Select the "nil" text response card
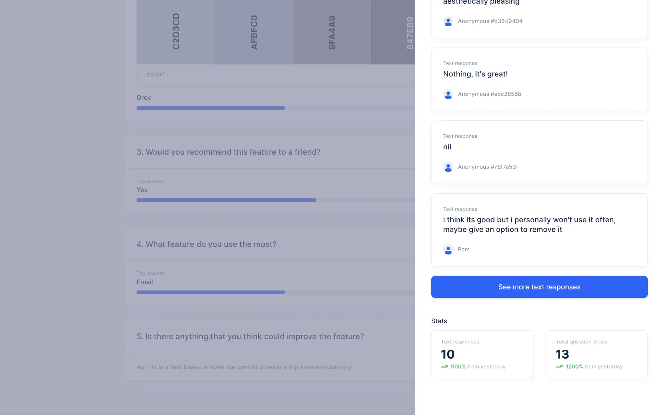 click(x=539, y=152)
